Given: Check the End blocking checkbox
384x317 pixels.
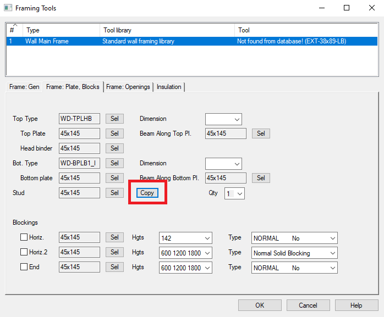Looking at the screenshot, I should (24, 268).
